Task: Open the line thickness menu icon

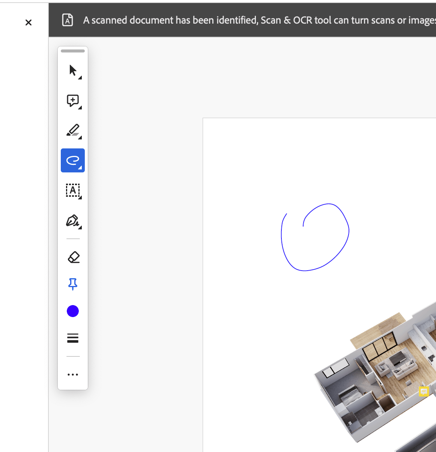Action: tap(72, 338)
